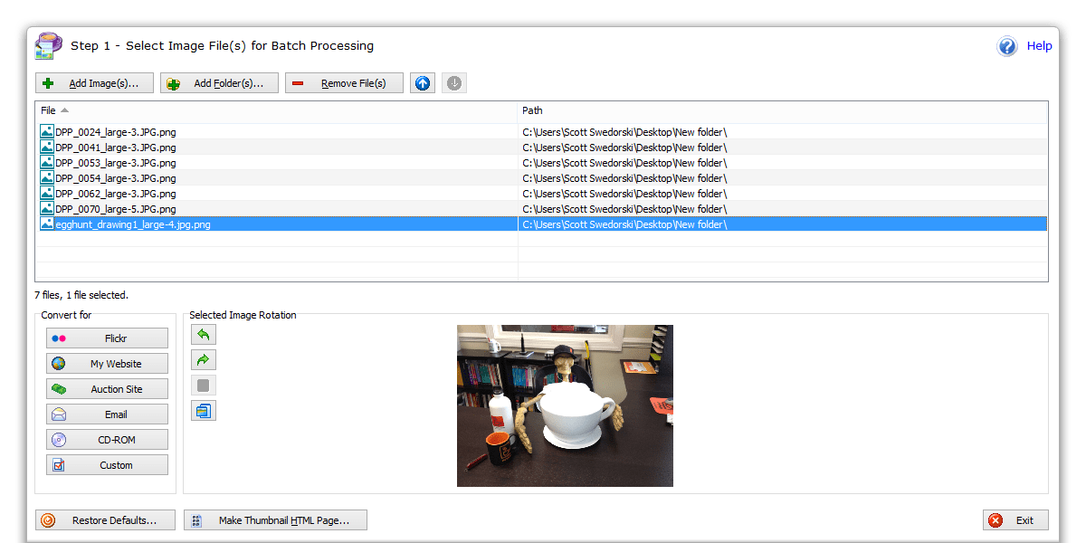Click the Add Image(s) button
This screenshot has width=1086, height=543.
pyautogui.click(x=95, y=83)
